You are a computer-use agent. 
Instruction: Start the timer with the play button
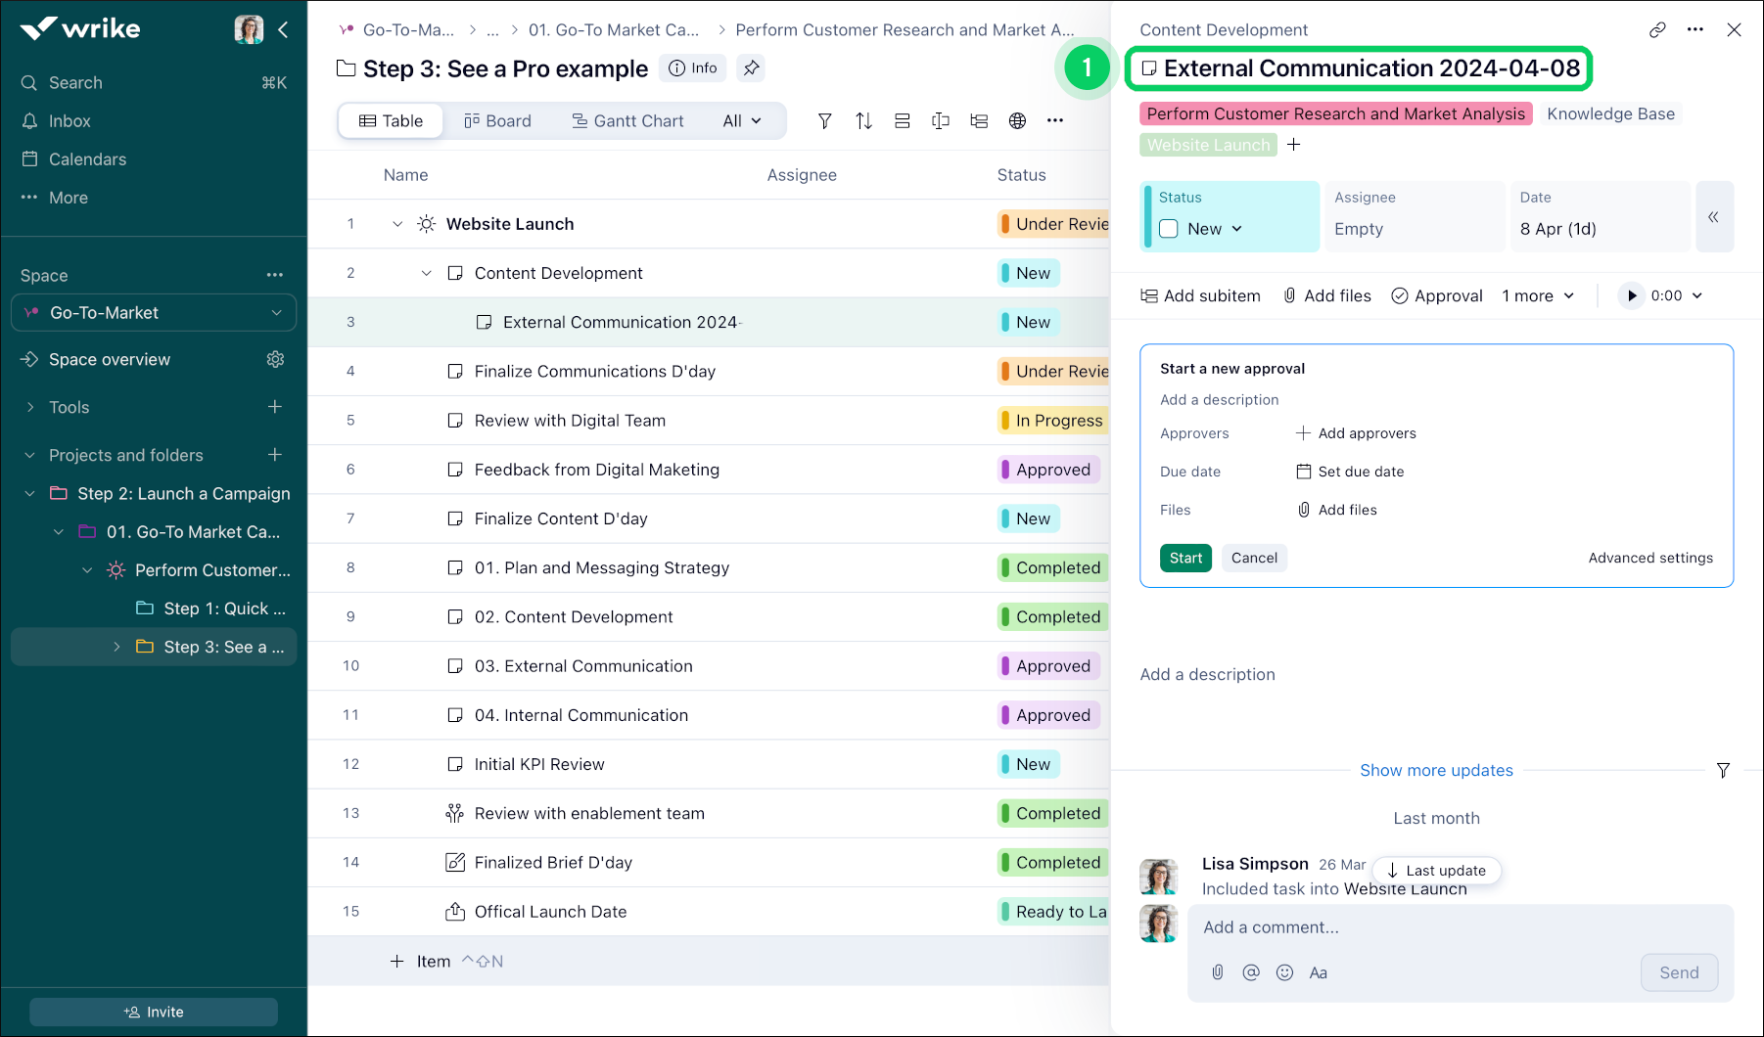tap(1630, 295)
